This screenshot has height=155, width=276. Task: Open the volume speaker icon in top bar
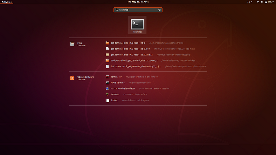coord(262,2)
